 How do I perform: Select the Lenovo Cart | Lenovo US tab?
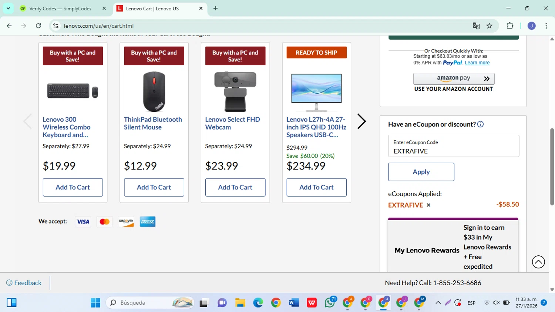pyautogui.click(x=152, y=9)
